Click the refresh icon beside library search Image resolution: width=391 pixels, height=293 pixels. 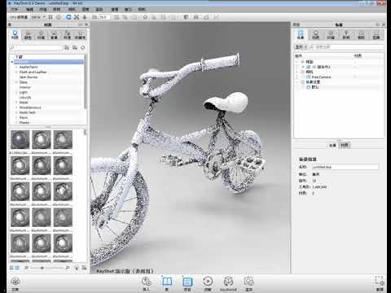83,48
